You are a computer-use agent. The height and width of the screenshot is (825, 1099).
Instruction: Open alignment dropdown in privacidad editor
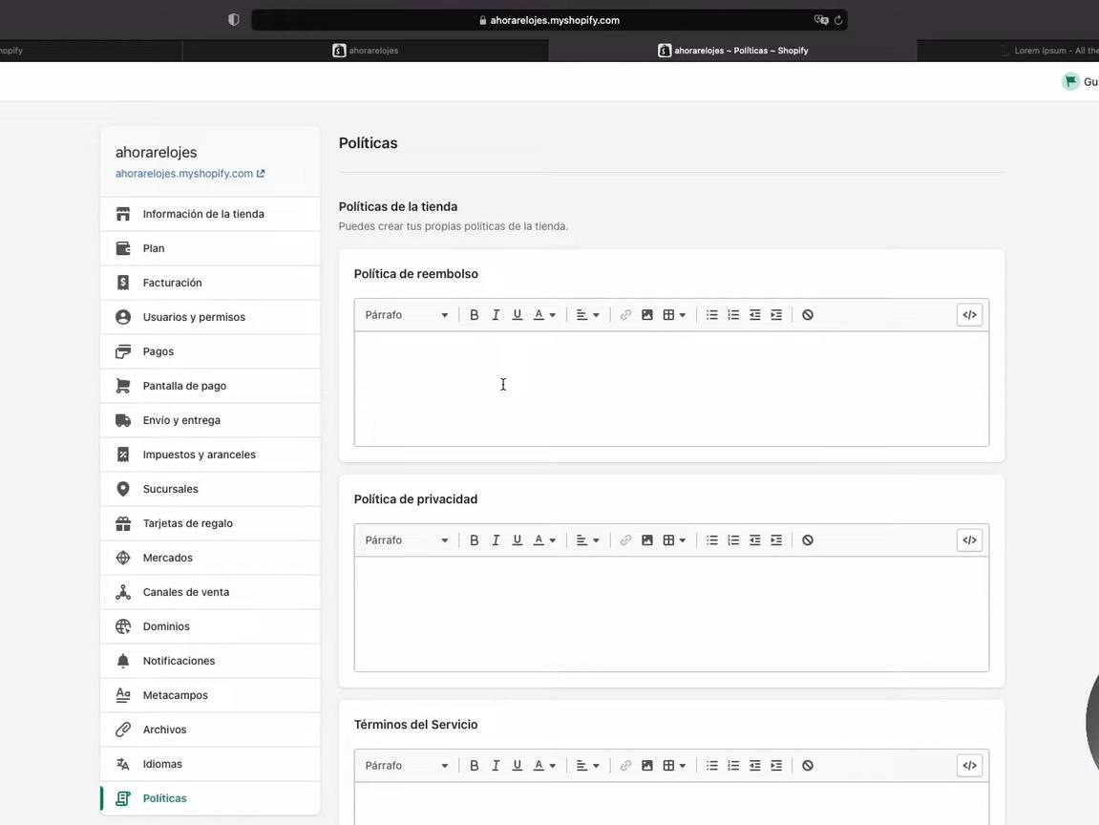[587, 539]
